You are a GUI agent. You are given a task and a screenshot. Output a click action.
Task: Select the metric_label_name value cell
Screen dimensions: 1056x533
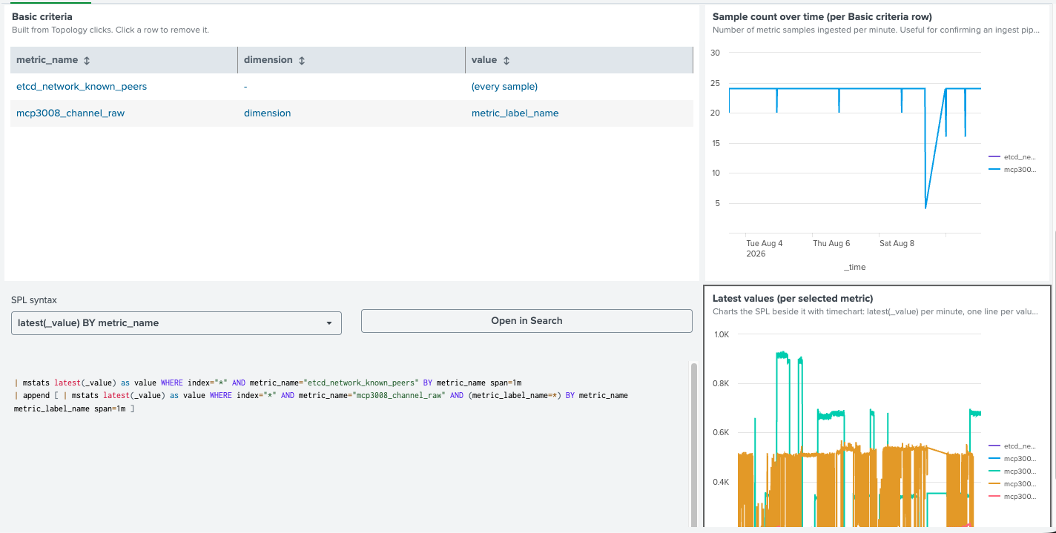pyautogui.click(x=515, y=113)
